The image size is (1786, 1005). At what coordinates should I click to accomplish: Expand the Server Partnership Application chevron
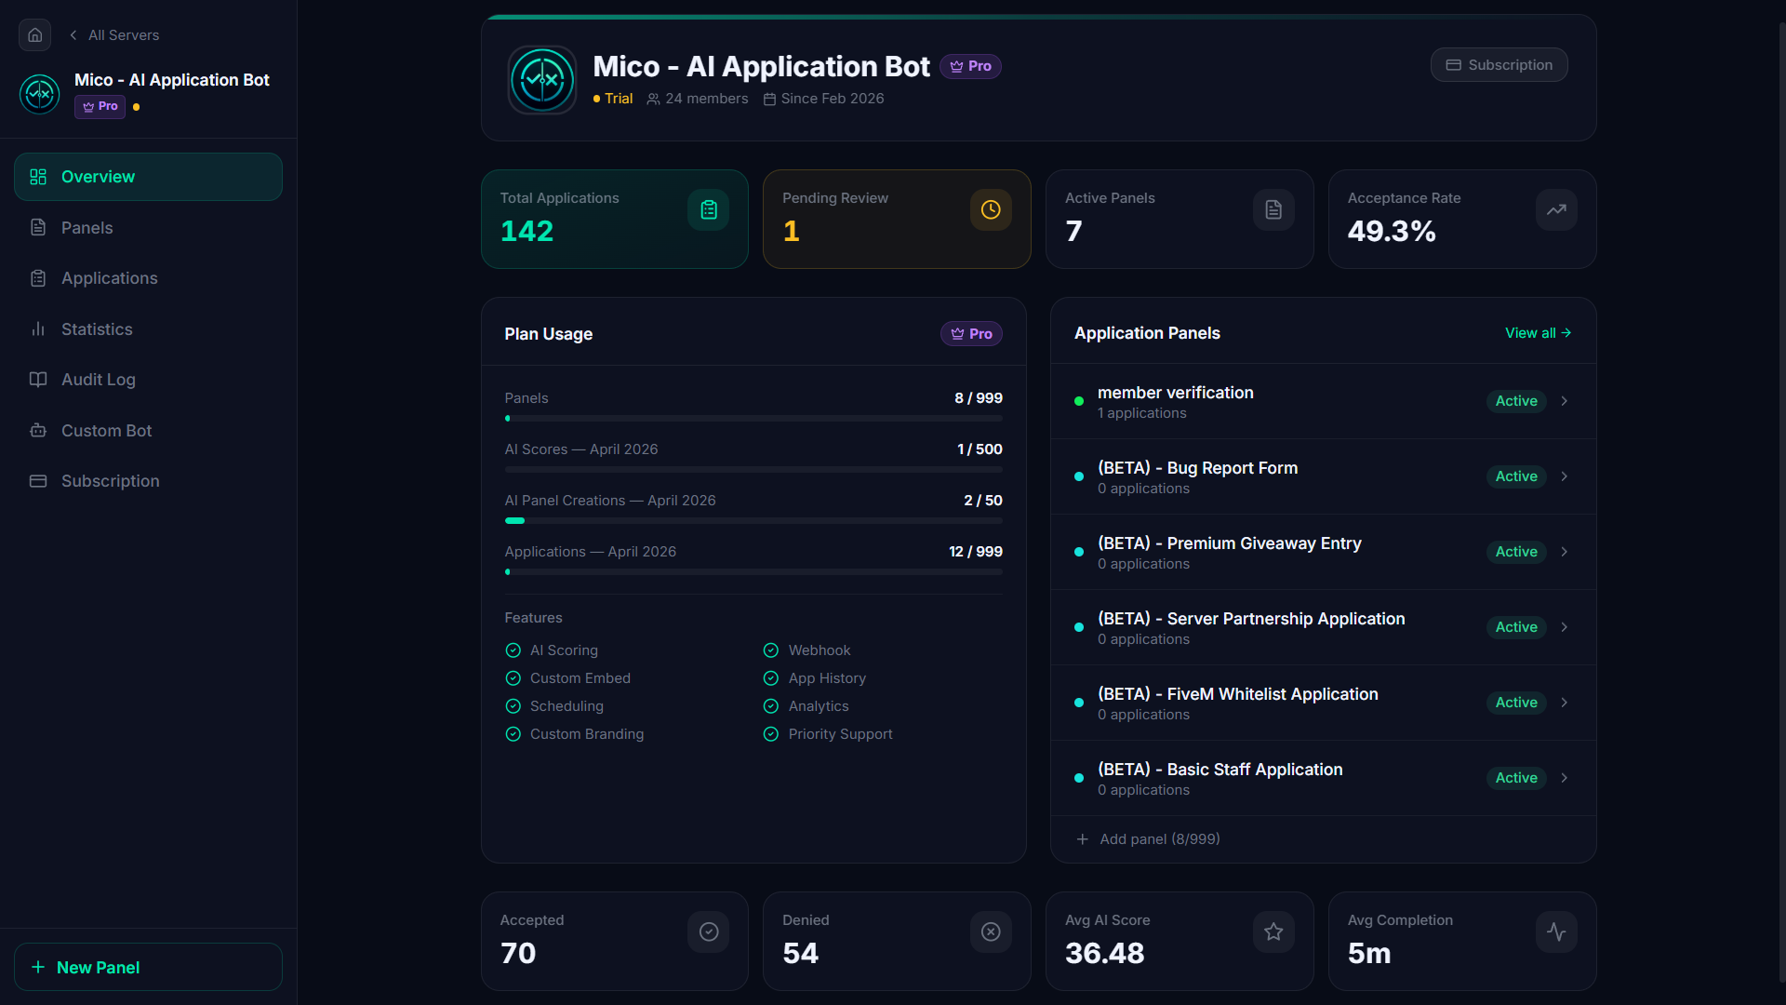(x=1565, y=627)
